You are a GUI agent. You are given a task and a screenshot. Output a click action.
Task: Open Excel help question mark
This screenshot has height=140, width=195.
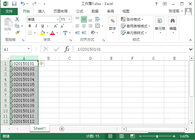click(x=156, y=4)
